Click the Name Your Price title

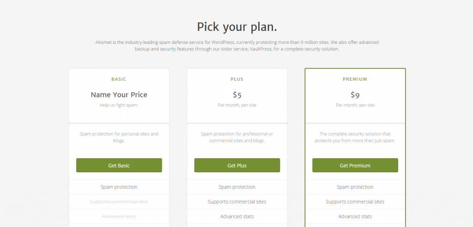pos(119,95)
